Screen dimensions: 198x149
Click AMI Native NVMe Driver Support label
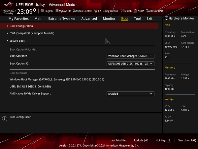[x=30, y=94]
